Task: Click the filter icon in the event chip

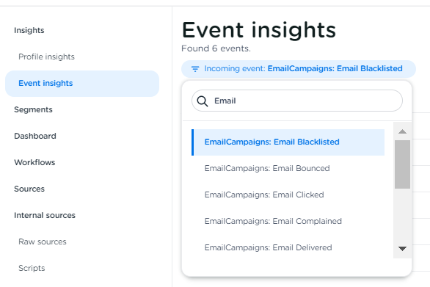Action: (x=195, y=69)
